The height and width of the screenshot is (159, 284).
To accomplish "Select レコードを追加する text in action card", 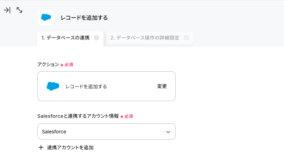I will (x=86, y=87).
